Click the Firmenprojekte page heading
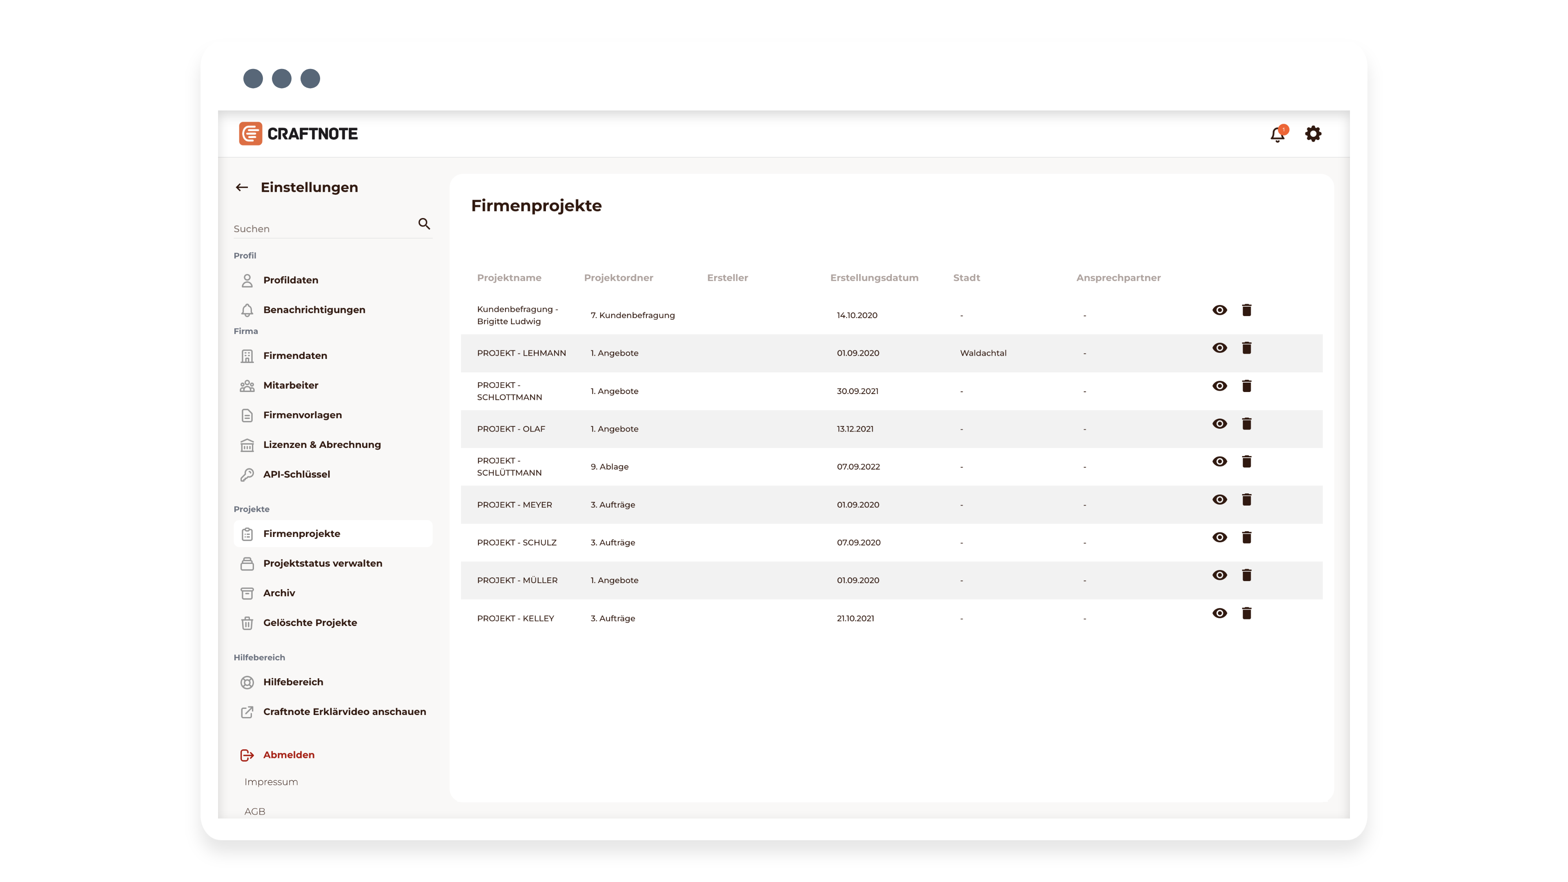 536,206
